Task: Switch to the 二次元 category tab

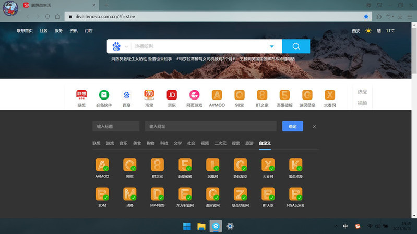Action: pos(220,143)
